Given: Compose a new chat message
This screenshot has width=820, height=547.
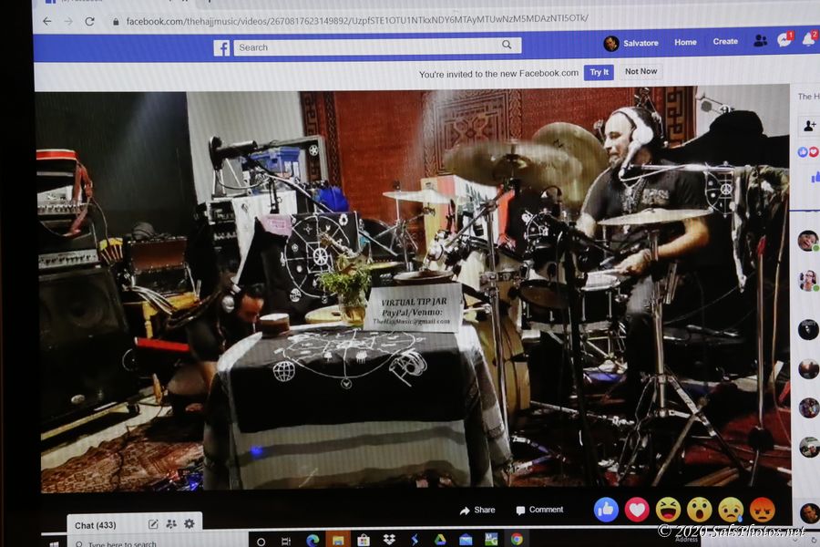Looking at the screenshot, I should pyautogui.click(x=153, y=524).
